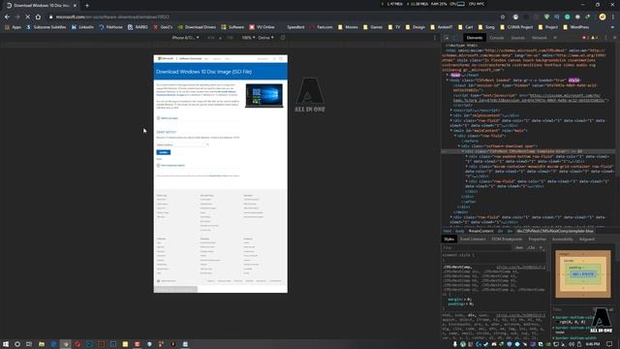Open the new tab plus button
Screen dimensions: 620x349
87,6
